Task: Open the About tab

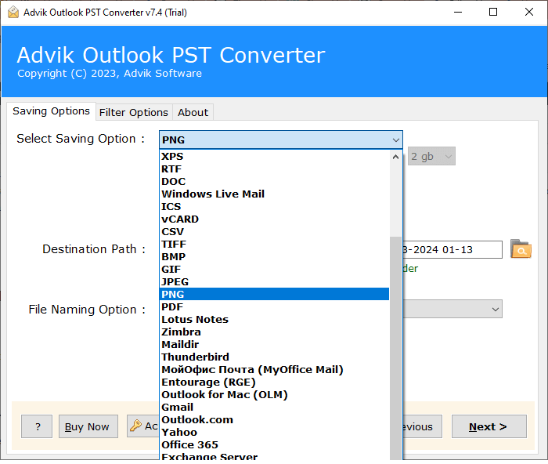Action: tap(193, 112)
